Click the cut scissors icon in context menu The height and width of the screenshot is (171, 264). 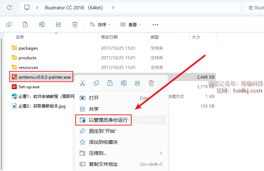(82, 83)
